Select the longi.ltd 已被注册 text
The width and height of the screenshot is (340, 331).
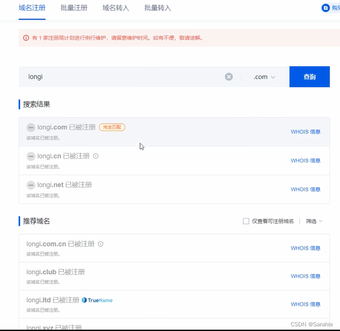(x=53, y=300)
